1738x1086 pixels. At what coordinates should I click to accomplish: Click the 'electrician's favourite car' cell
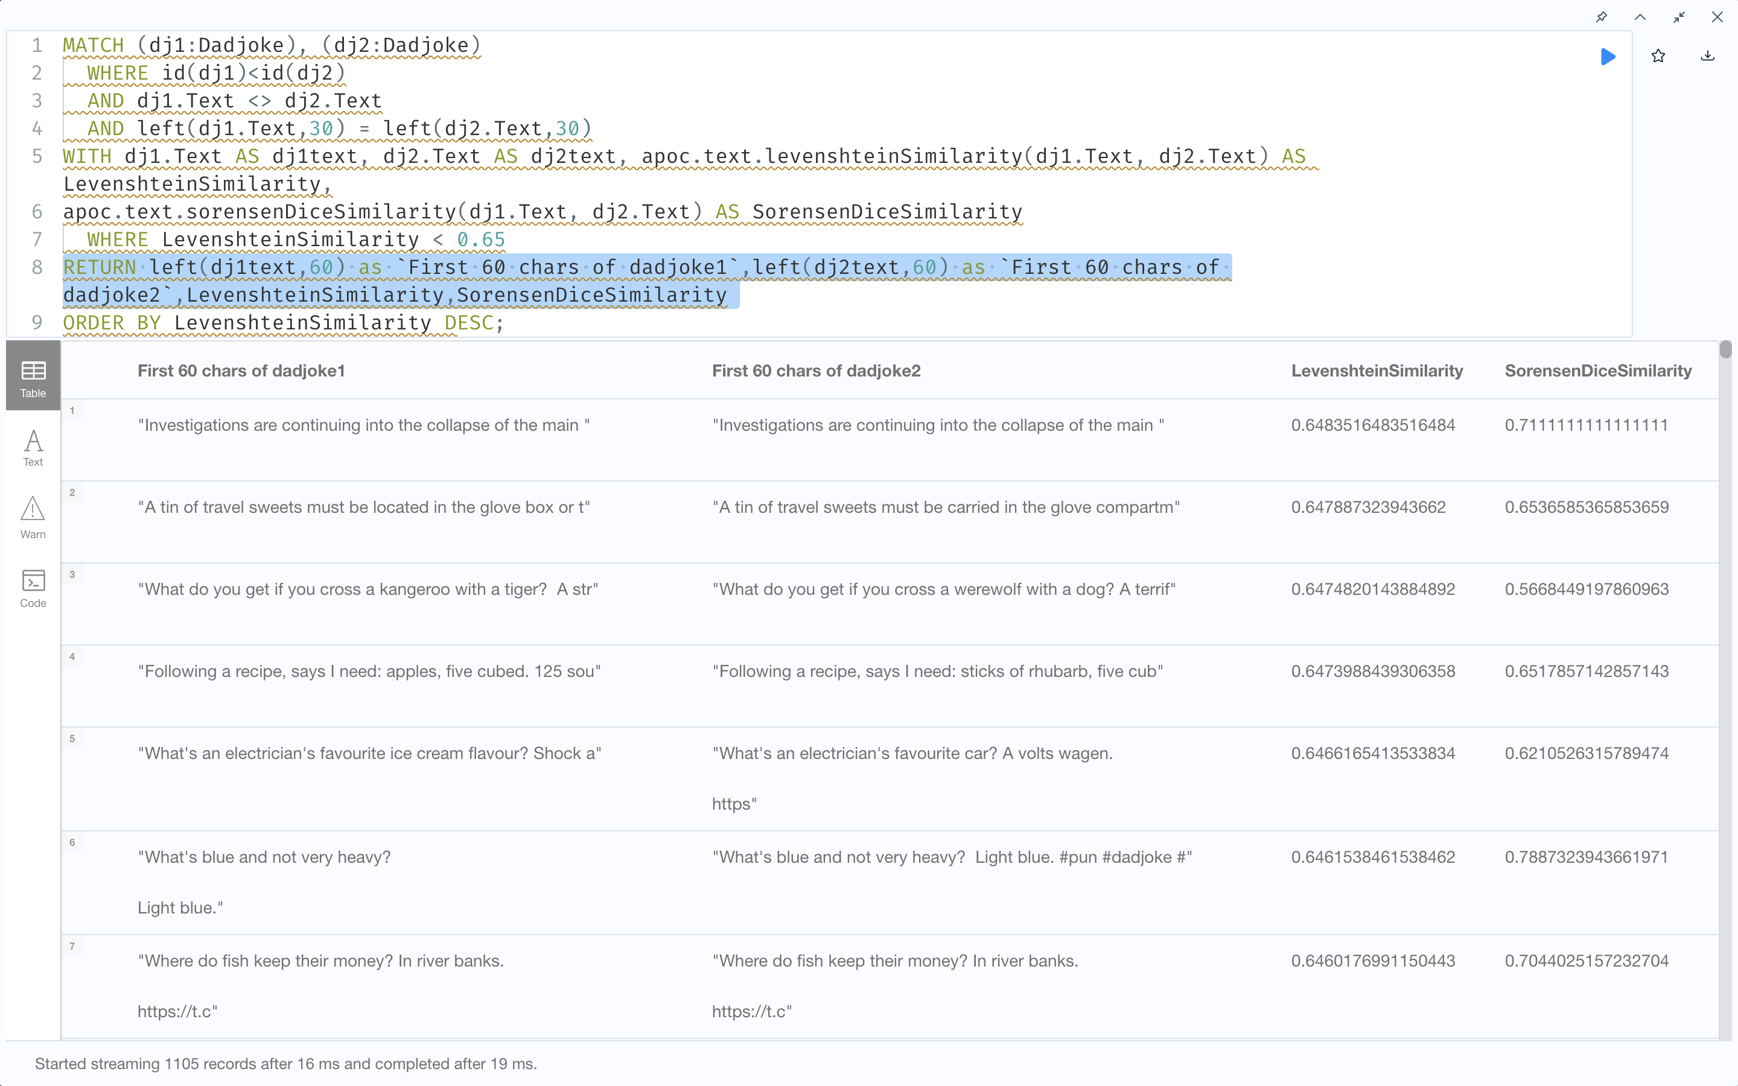912,778
